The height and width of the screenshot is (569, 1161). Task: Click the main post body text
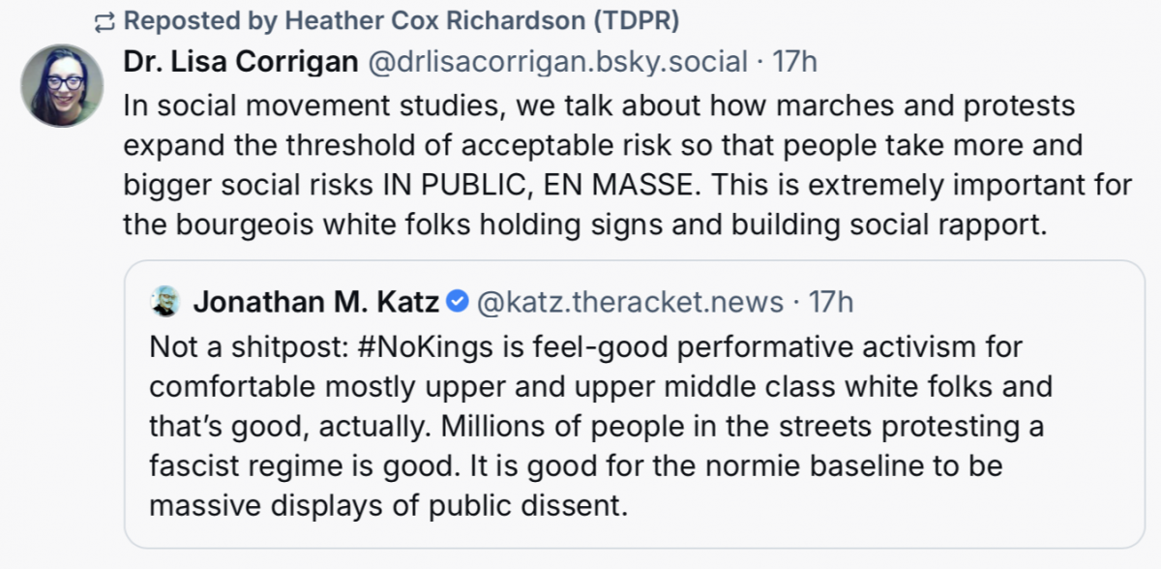coord(580,165)
